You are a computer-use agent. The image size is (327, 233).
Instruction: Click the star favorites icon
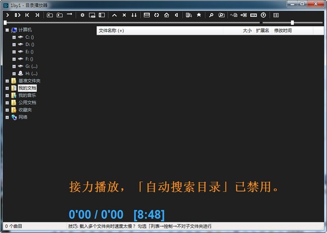tap(199, 15)
